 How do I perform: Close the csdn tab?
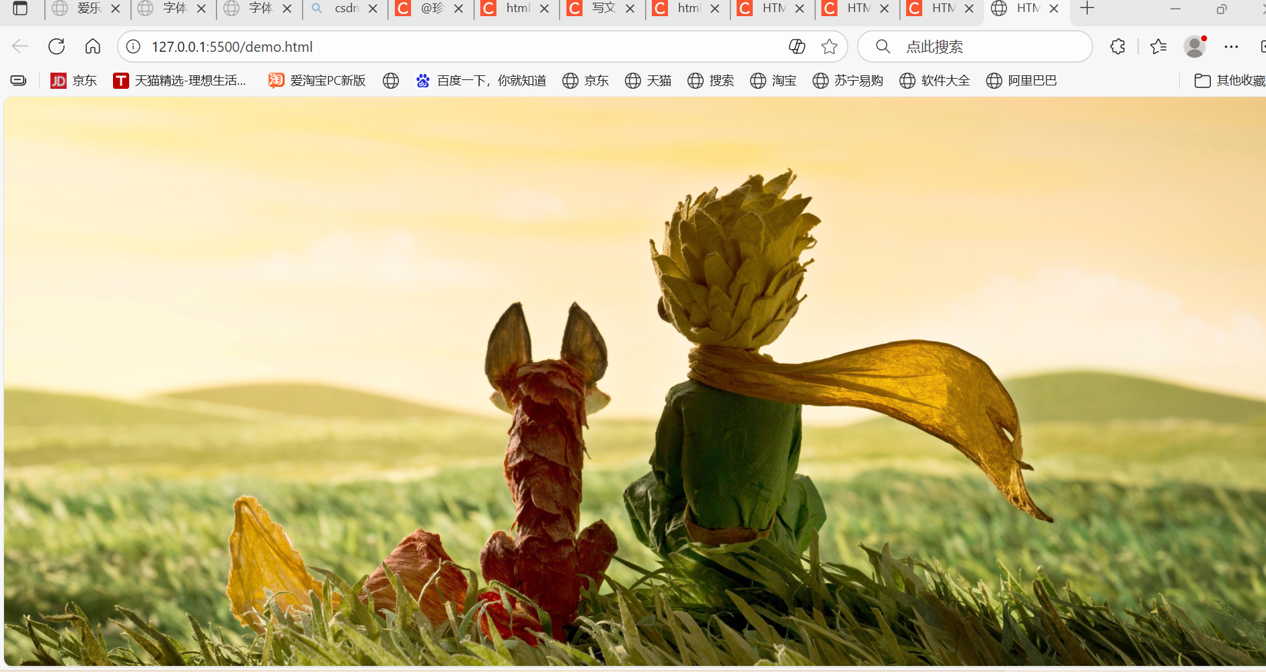click(373, 9)
